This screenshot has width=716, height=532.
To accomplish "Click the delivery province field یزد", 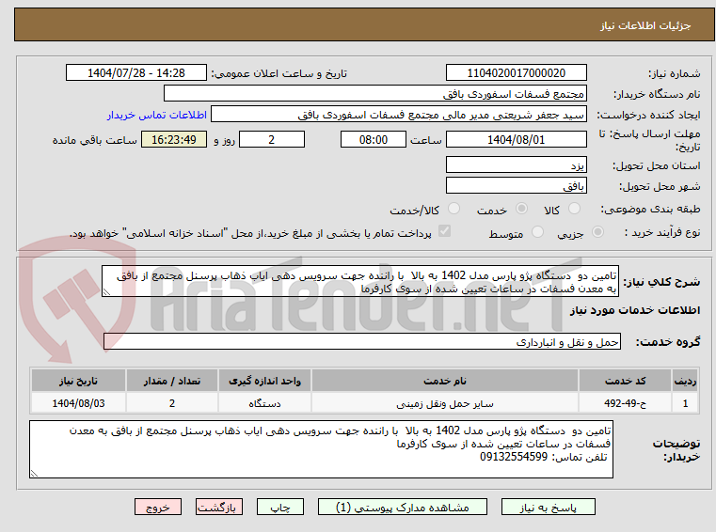I will point(517,165).
